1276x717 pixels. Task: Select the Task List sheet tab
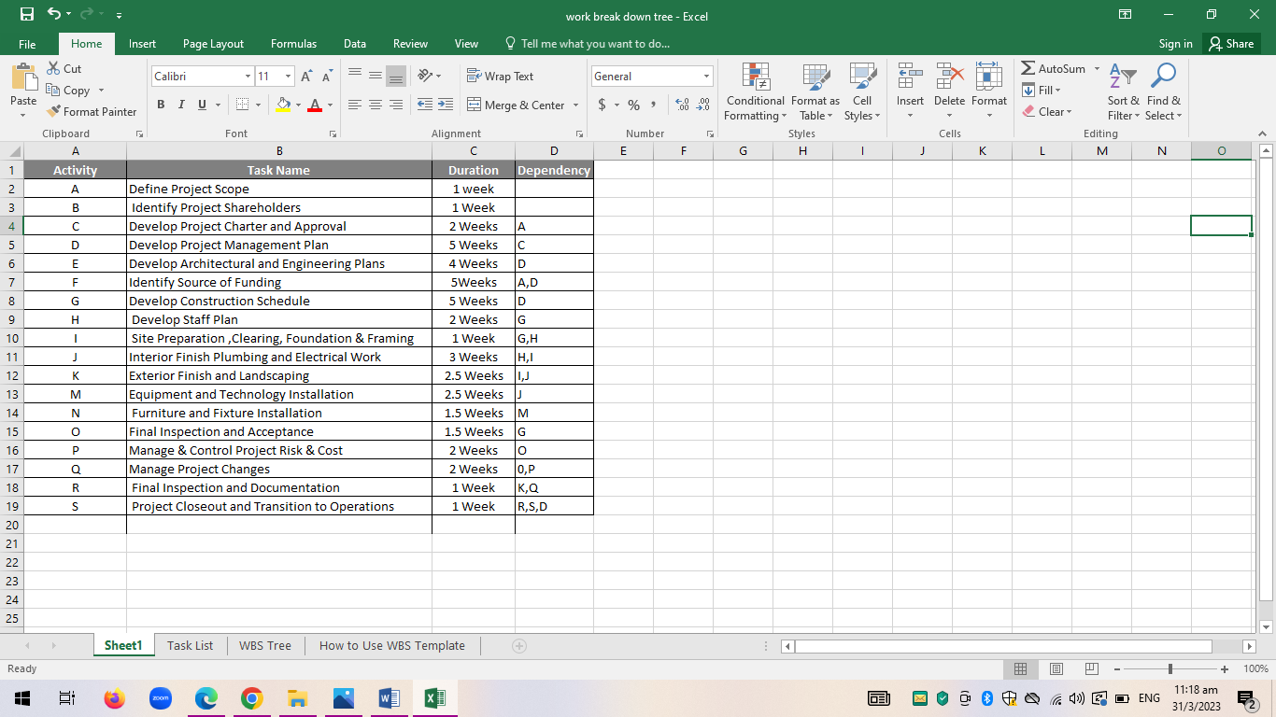[191, 646]
